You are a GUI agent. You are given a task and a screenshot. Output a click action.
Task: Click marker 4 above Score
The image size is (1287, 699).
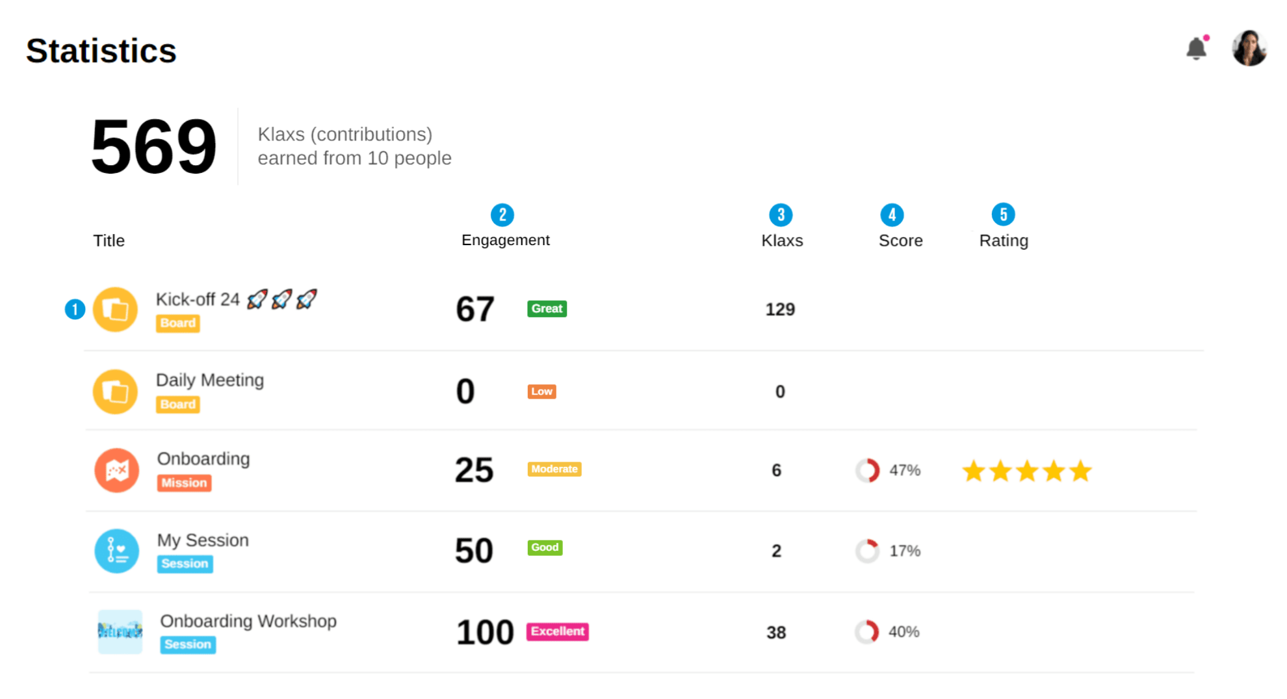[892, 215]
